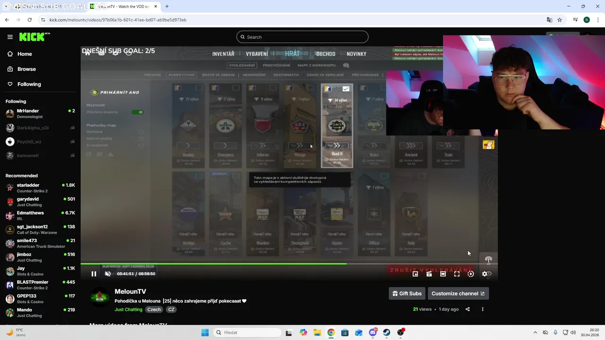Toggle picture-in-picture mini player
Viewport: 605px width, 340px height.
pos(415,274)
